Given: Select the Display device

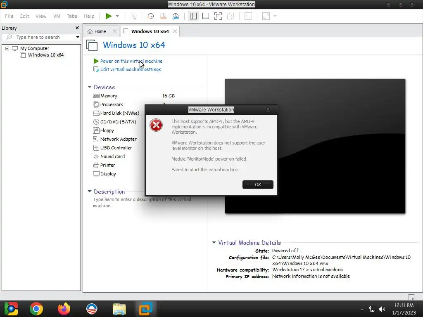Looking at the screenshot, I should tap(108, 174).
